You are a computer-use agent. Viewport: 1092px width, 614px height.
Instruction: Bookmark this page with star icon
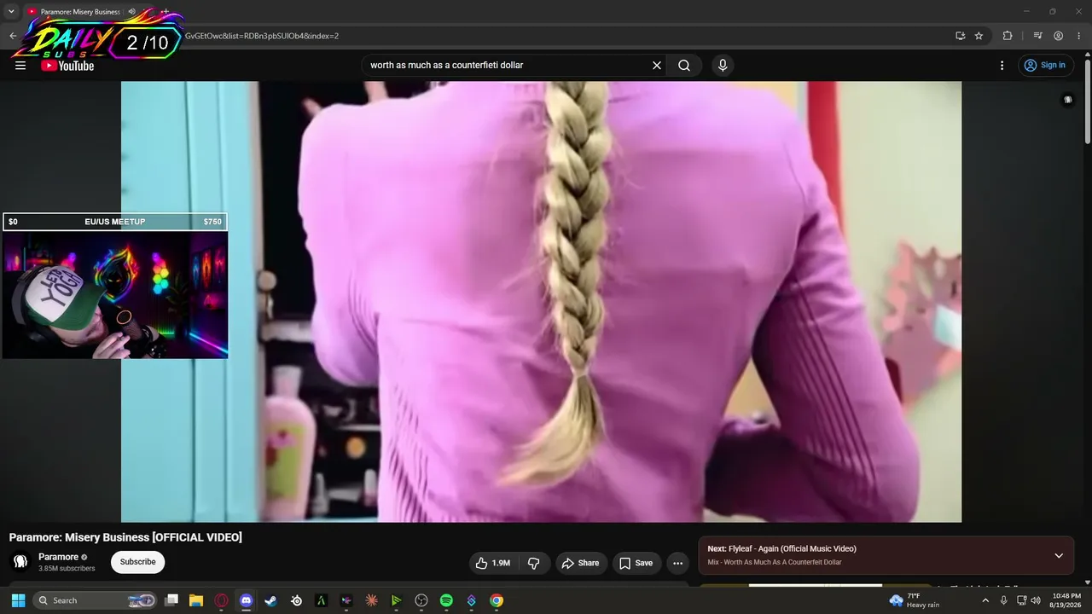(x=979, y=36)
